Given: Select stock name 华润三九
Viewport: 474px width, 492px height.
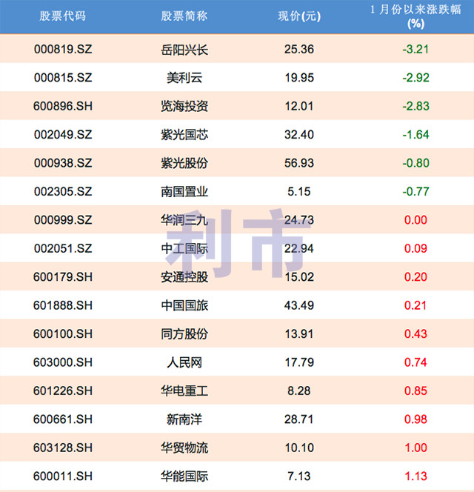Looking at the screenshot, I should (184, 220).
